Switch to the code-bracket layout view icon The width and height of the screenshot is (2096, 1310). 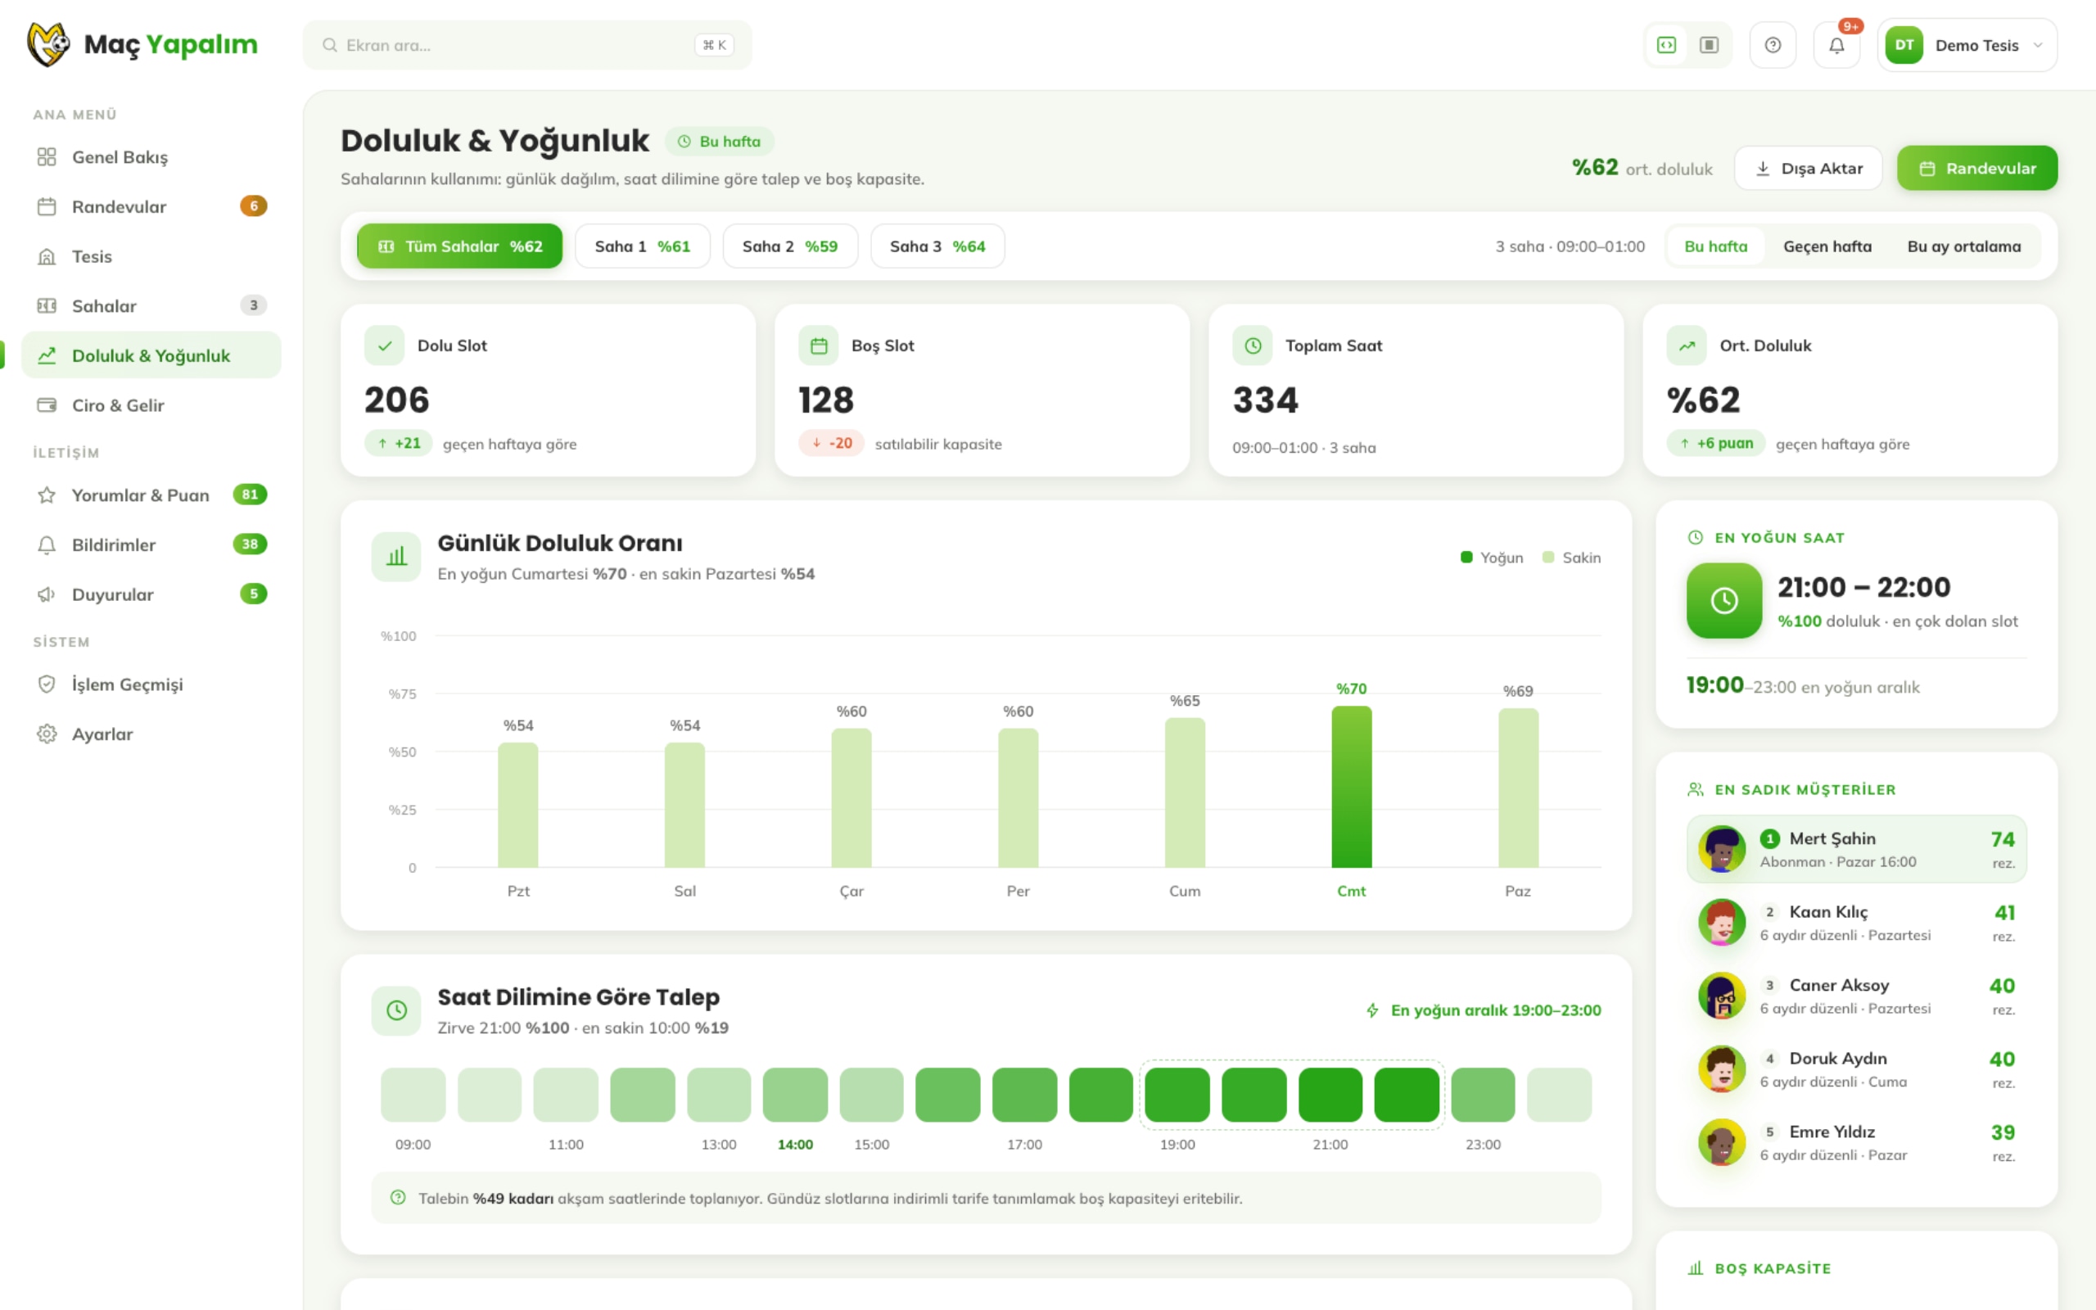[x=1666, y=45]
